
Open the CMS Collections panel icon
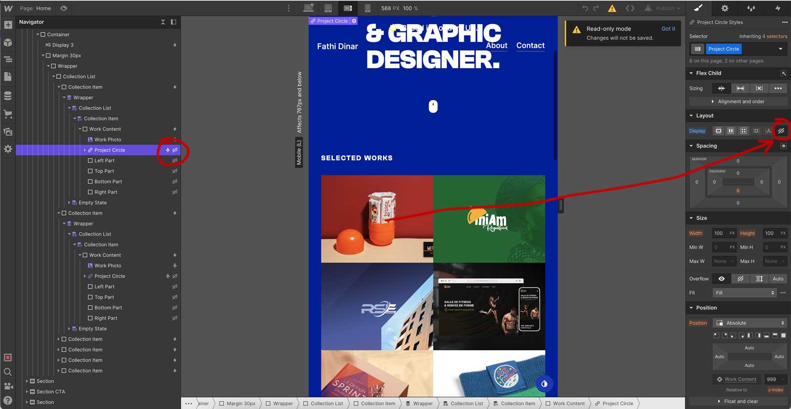pos(8,95)
